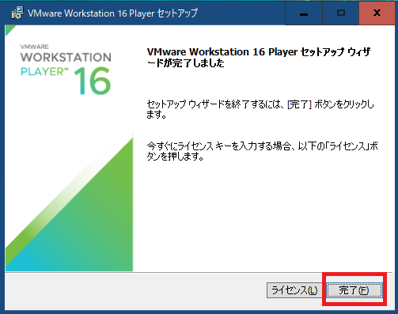Open license key entry via ライセンス(L) button
This screenshot has width=398, height=314.
click(x=294, y=290)
